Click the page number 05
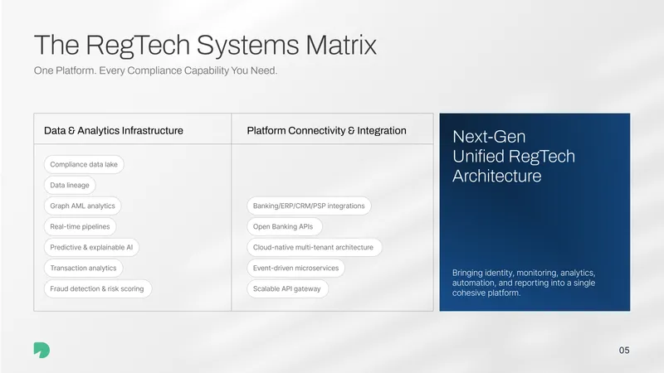 pyautogui.click(x=624, y=350)
